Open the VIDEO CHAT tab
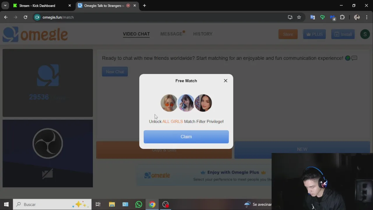Screen dimensions: 373x210 pyautogui.click(x=136, y=34)
